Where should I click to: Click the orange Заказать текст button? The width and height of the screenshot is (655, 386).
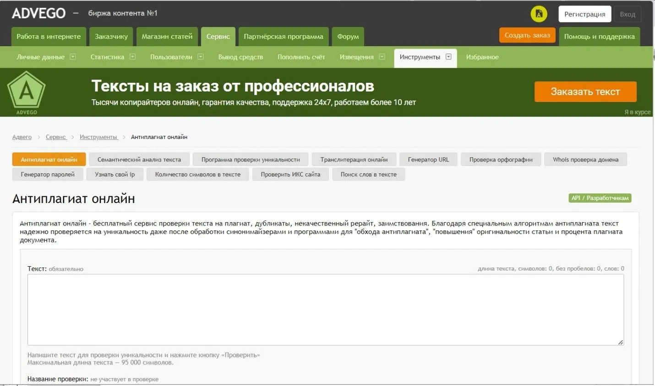pos(585,91)
